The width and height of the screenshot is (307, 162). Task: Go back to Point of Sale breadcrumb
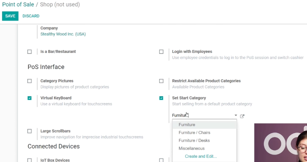(x=18, y=5)
